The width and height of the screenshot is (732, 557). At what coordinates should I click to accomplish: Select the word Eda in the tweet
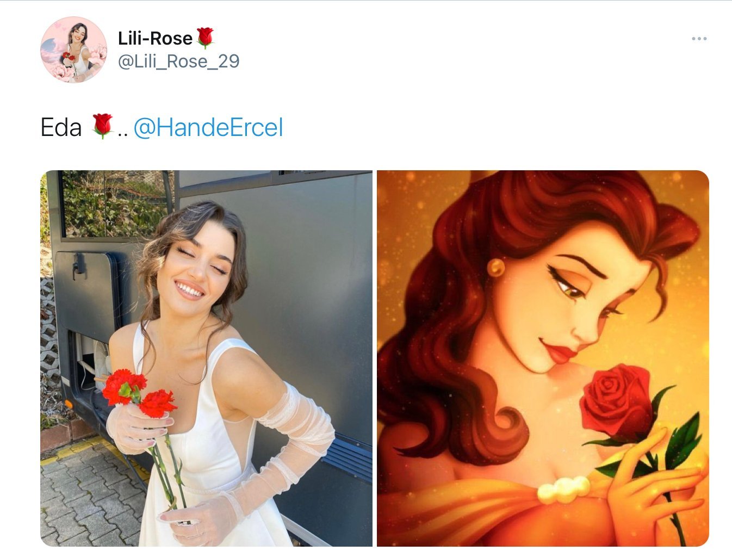[x=61, y=128]
